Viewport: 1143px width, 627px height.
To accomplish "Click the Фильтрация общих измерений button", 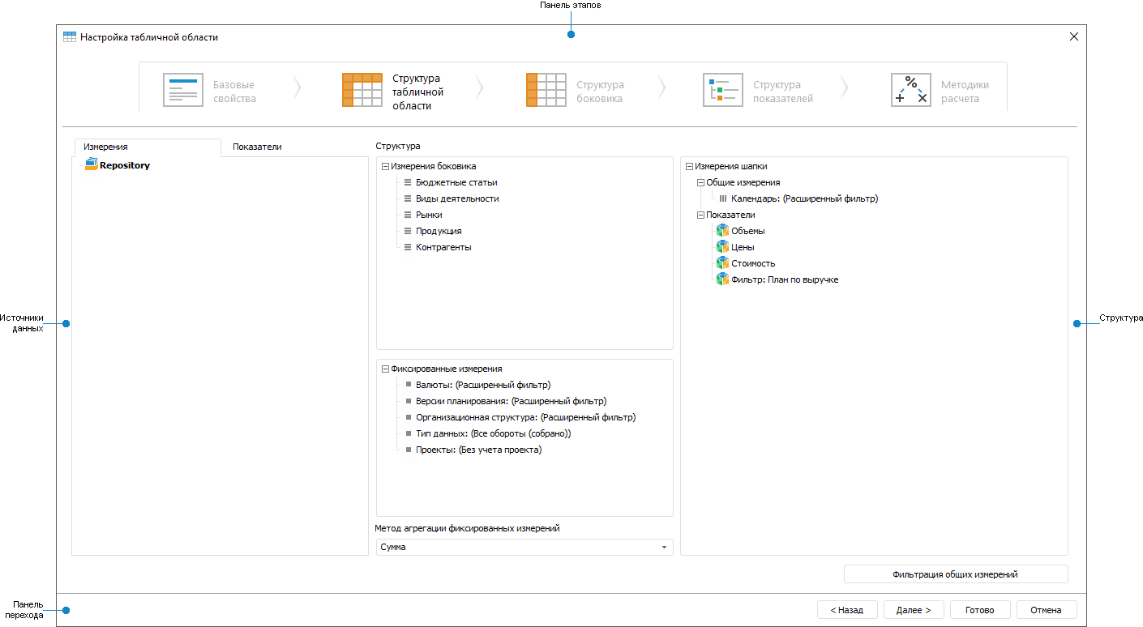I will pyautogui.click(x=956, y=574).
